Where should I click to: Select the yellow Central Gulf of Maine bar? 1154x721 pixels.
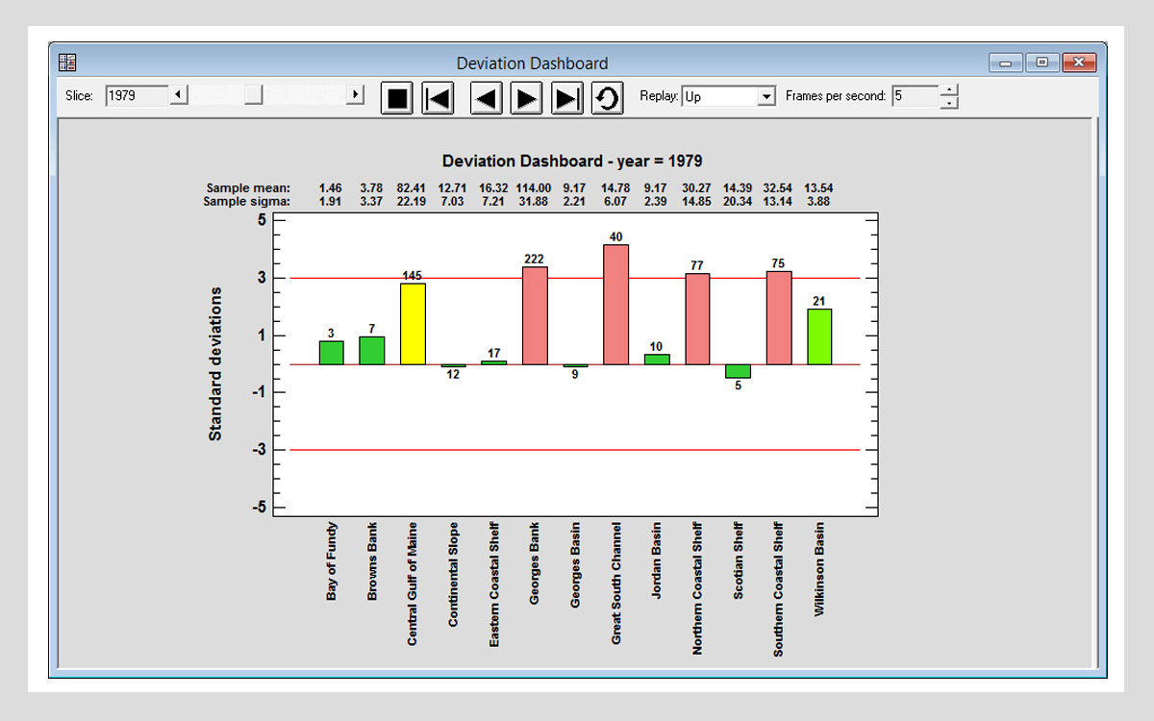pyautogui.click(x=414, y=322)
